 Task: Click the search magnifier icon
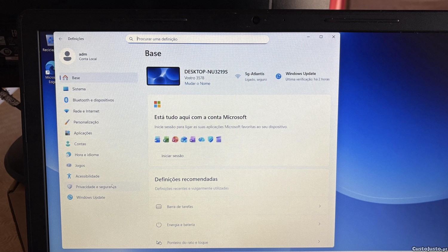click(131, 39)
